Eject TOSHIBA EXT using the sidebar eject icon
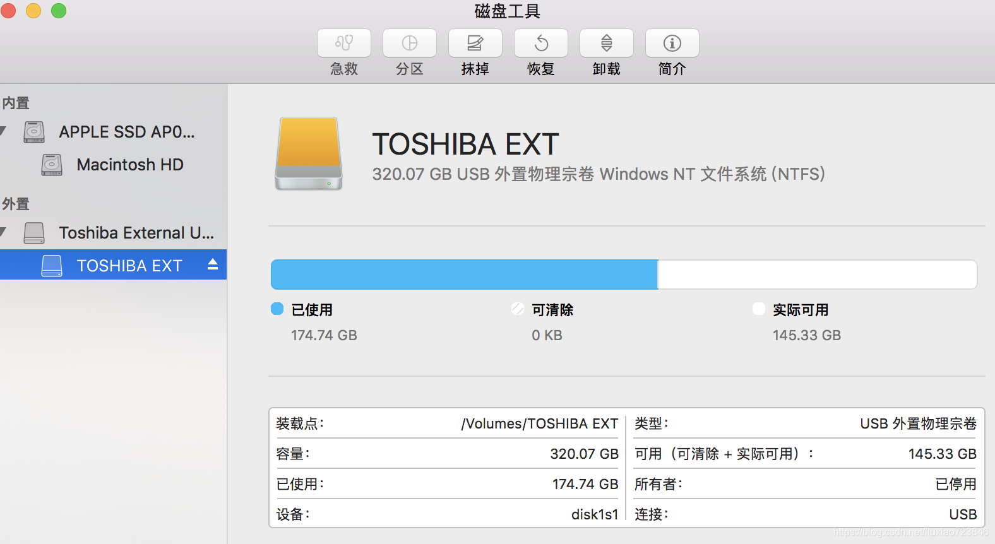The width and height of the screenshot is (995, 544). click(213, 264)
